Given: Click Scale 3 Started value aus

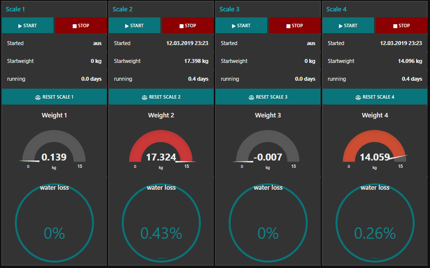Looking at the screenshot, I should (311, 44).
